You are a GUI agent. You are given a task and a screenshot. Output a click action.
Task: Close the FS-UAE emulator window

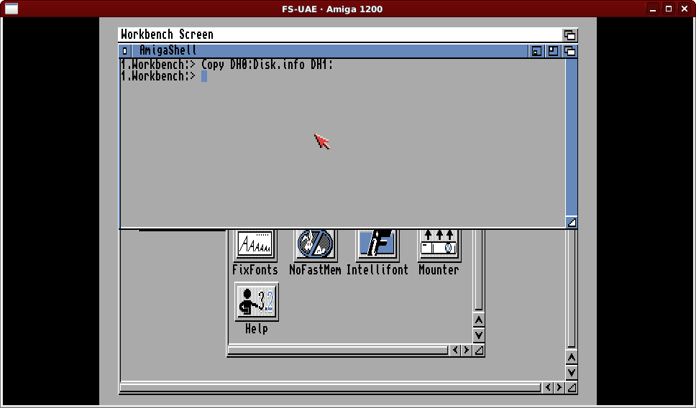pos(684,9)
